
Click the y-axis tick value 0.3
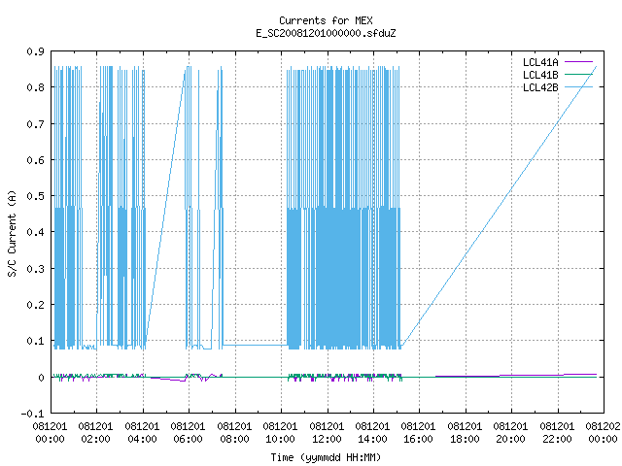click(x=35, y=269)
